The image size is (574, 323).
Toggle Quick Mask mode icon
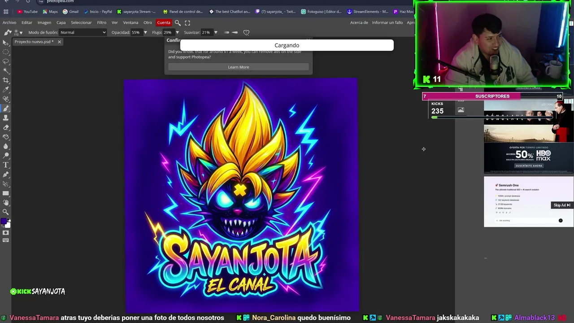click(6, 232)
